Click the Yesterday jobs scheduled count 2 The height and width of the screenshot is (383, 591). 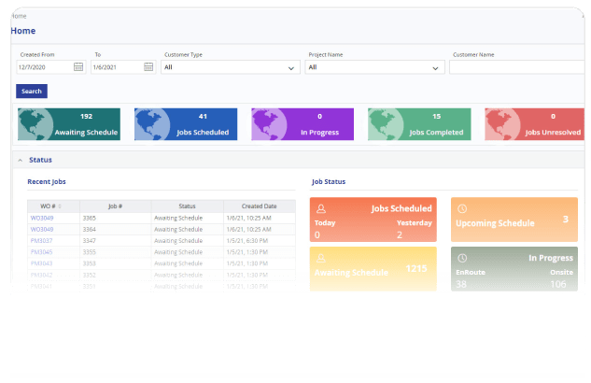(400, 235)
